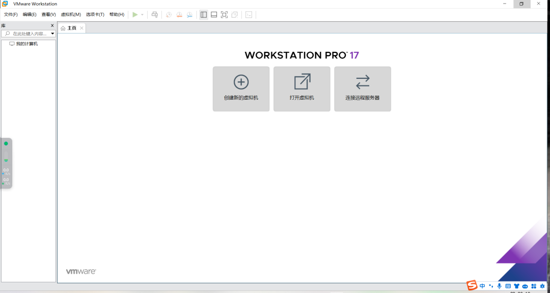Open the 帮助(H) menu
Viewport: 550px width, 293px height.
(117, 15)
